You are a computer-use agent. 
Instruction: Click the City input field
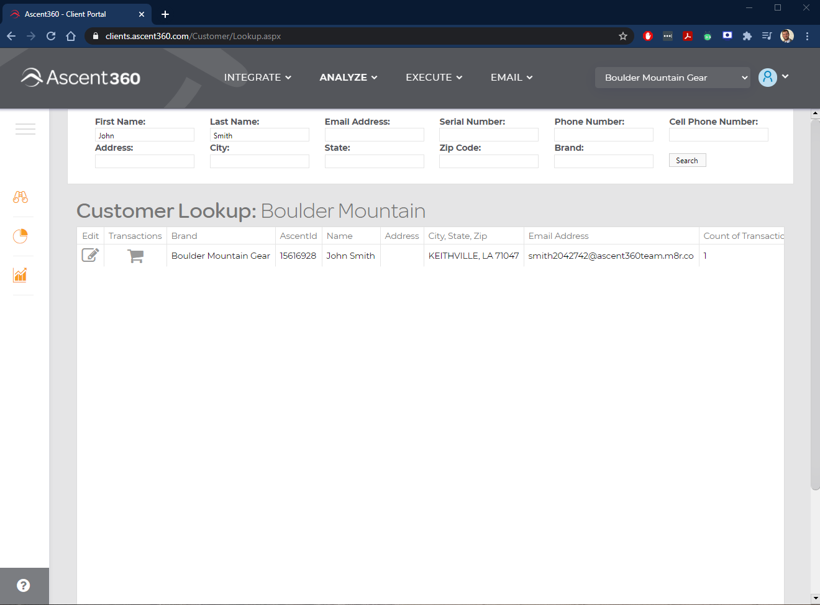point(260,161)
